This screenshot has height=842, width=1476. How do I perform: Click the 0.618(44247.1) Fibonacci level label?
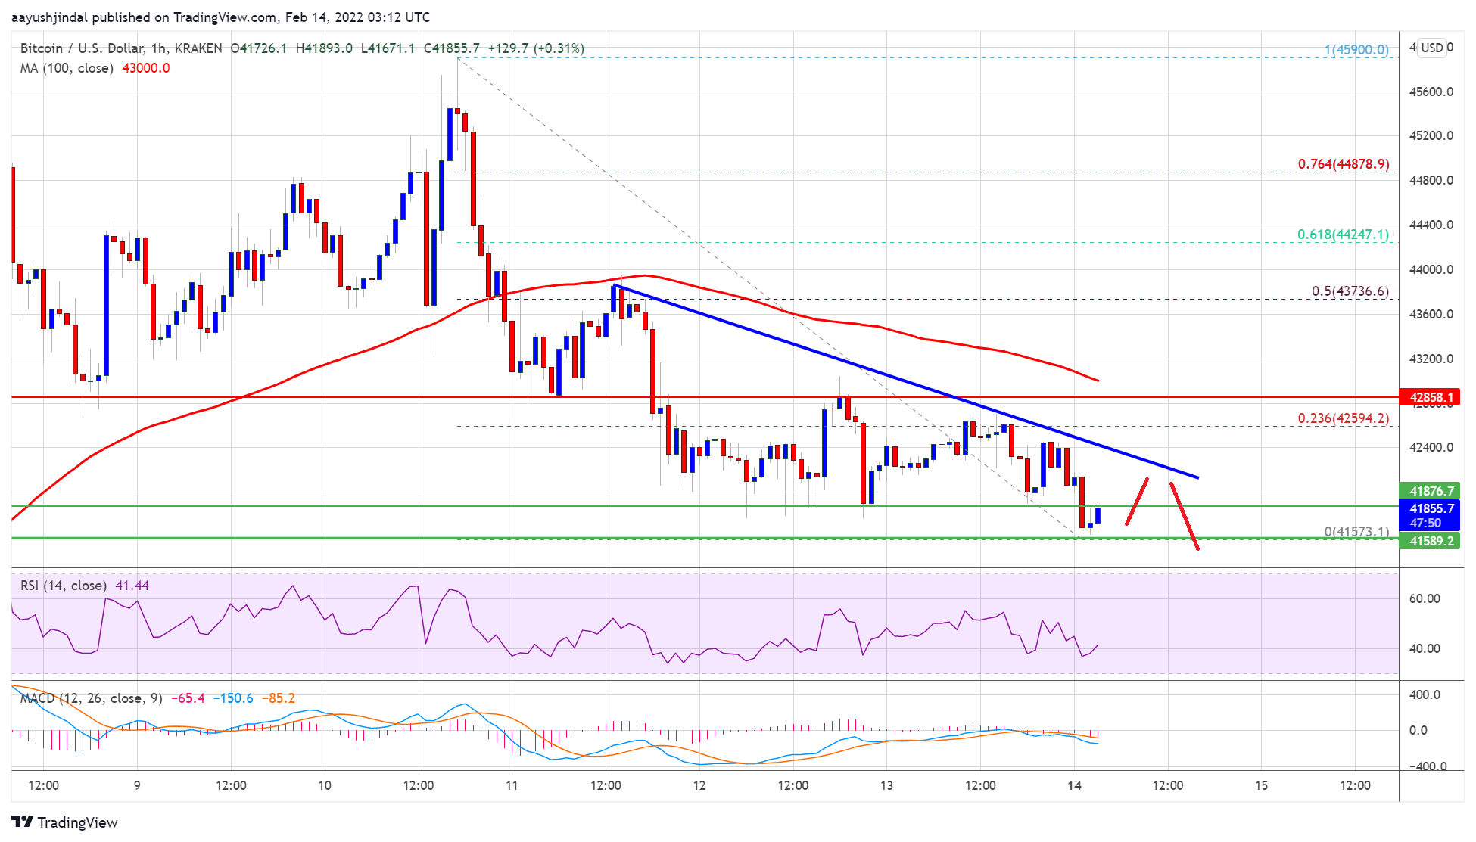(1343, 235)
